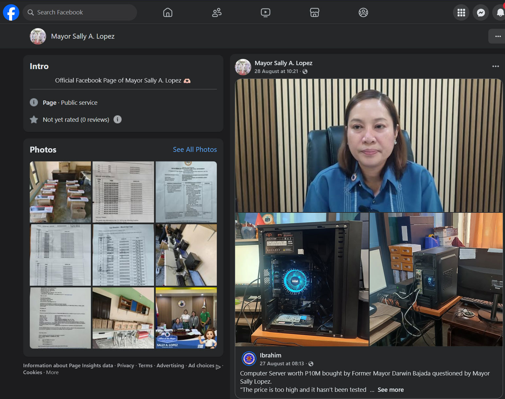The image size is (505, 399).
Task: Open the Privacy footer link
Action: [126, 366]
